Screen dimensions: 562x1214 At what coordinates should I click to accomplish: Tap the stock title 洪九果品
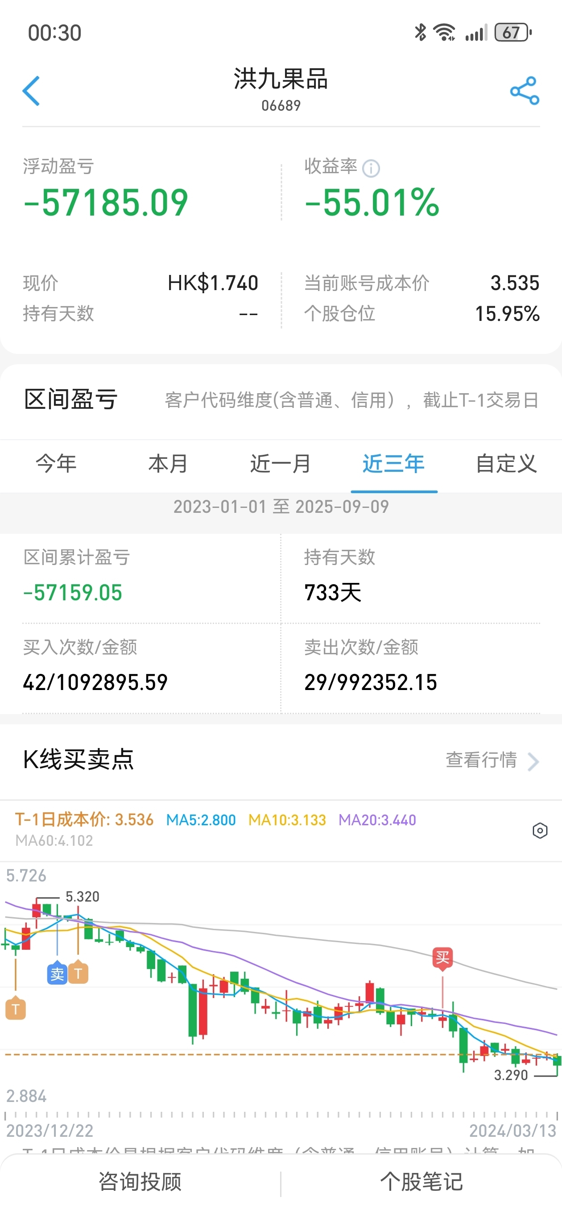click(281, 79)
